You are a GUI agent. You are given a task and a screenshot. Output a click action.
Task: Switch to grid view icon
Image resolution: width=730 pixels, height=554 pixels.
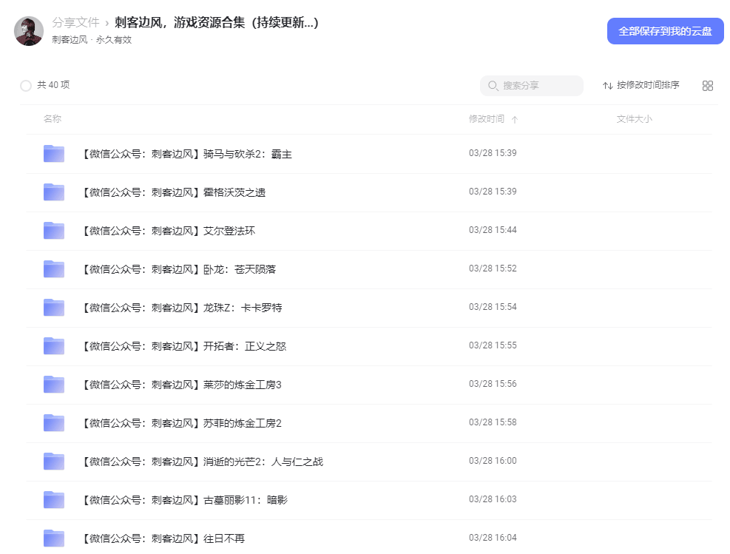[x=707, y=86]
